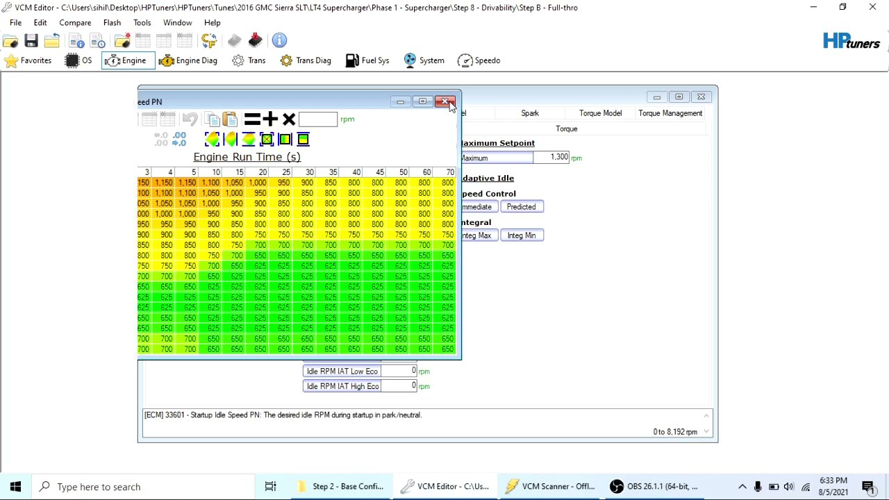The image size is (889, 500).
Task: Save the tune file using floppy icon
Action: click(31, 41)
